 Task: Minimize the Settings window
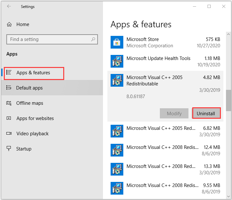194,6
